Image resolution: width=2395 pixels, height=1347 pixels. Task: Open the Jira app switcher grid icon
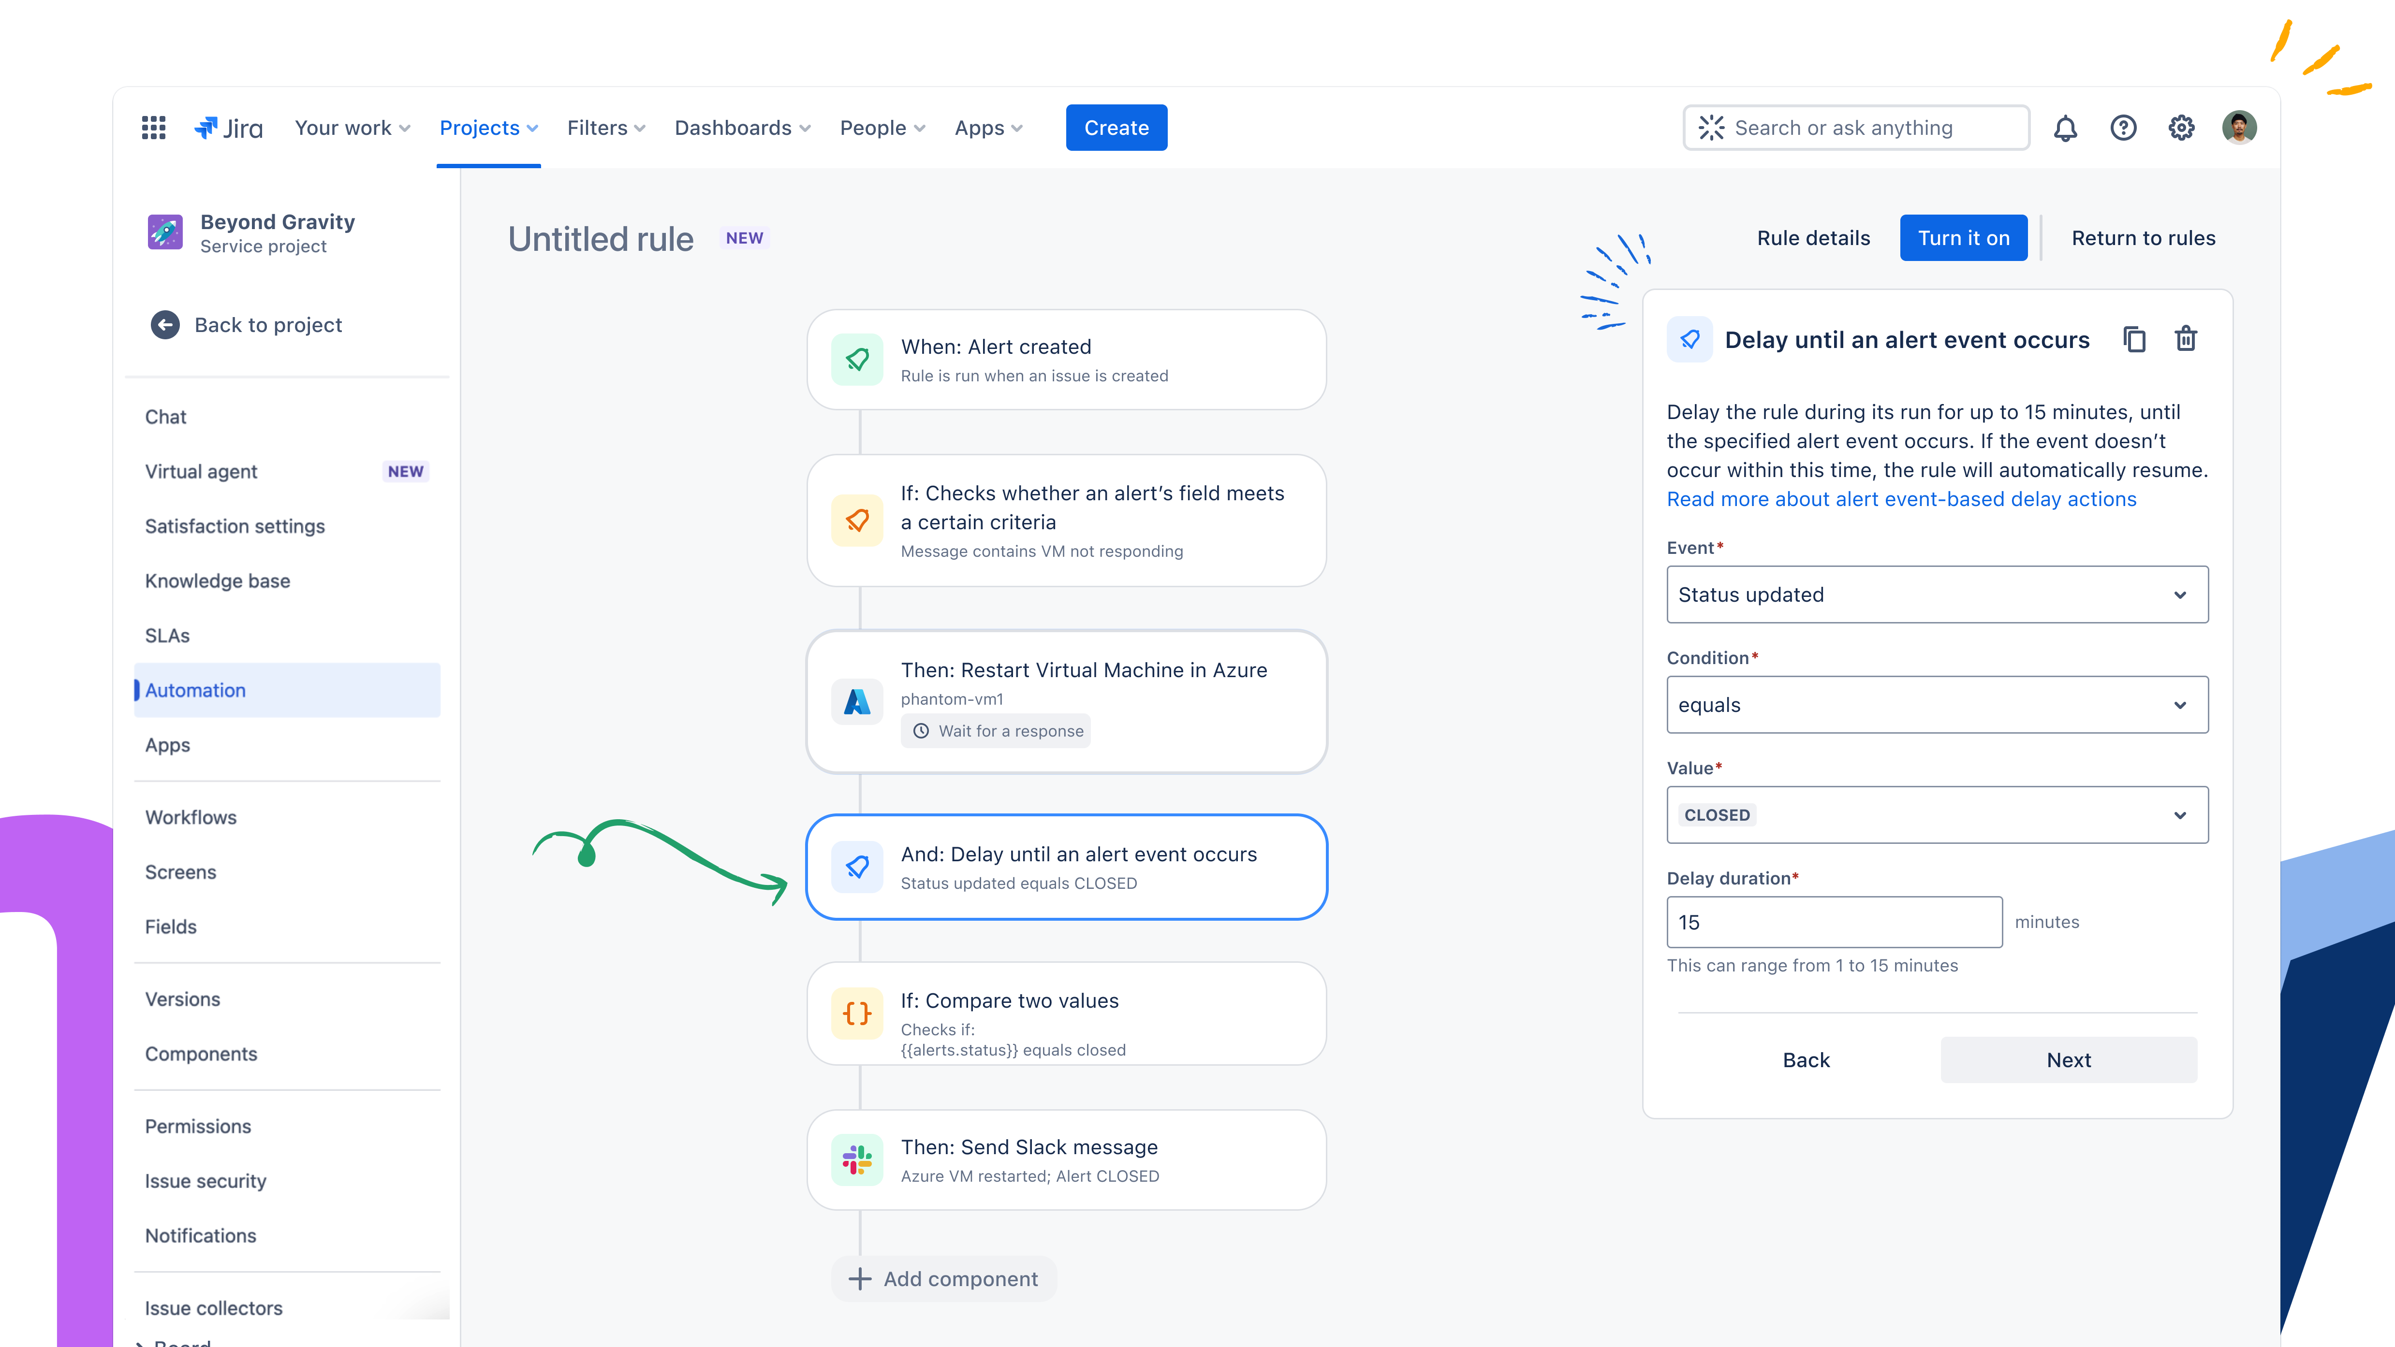click(x=153, y=128)
